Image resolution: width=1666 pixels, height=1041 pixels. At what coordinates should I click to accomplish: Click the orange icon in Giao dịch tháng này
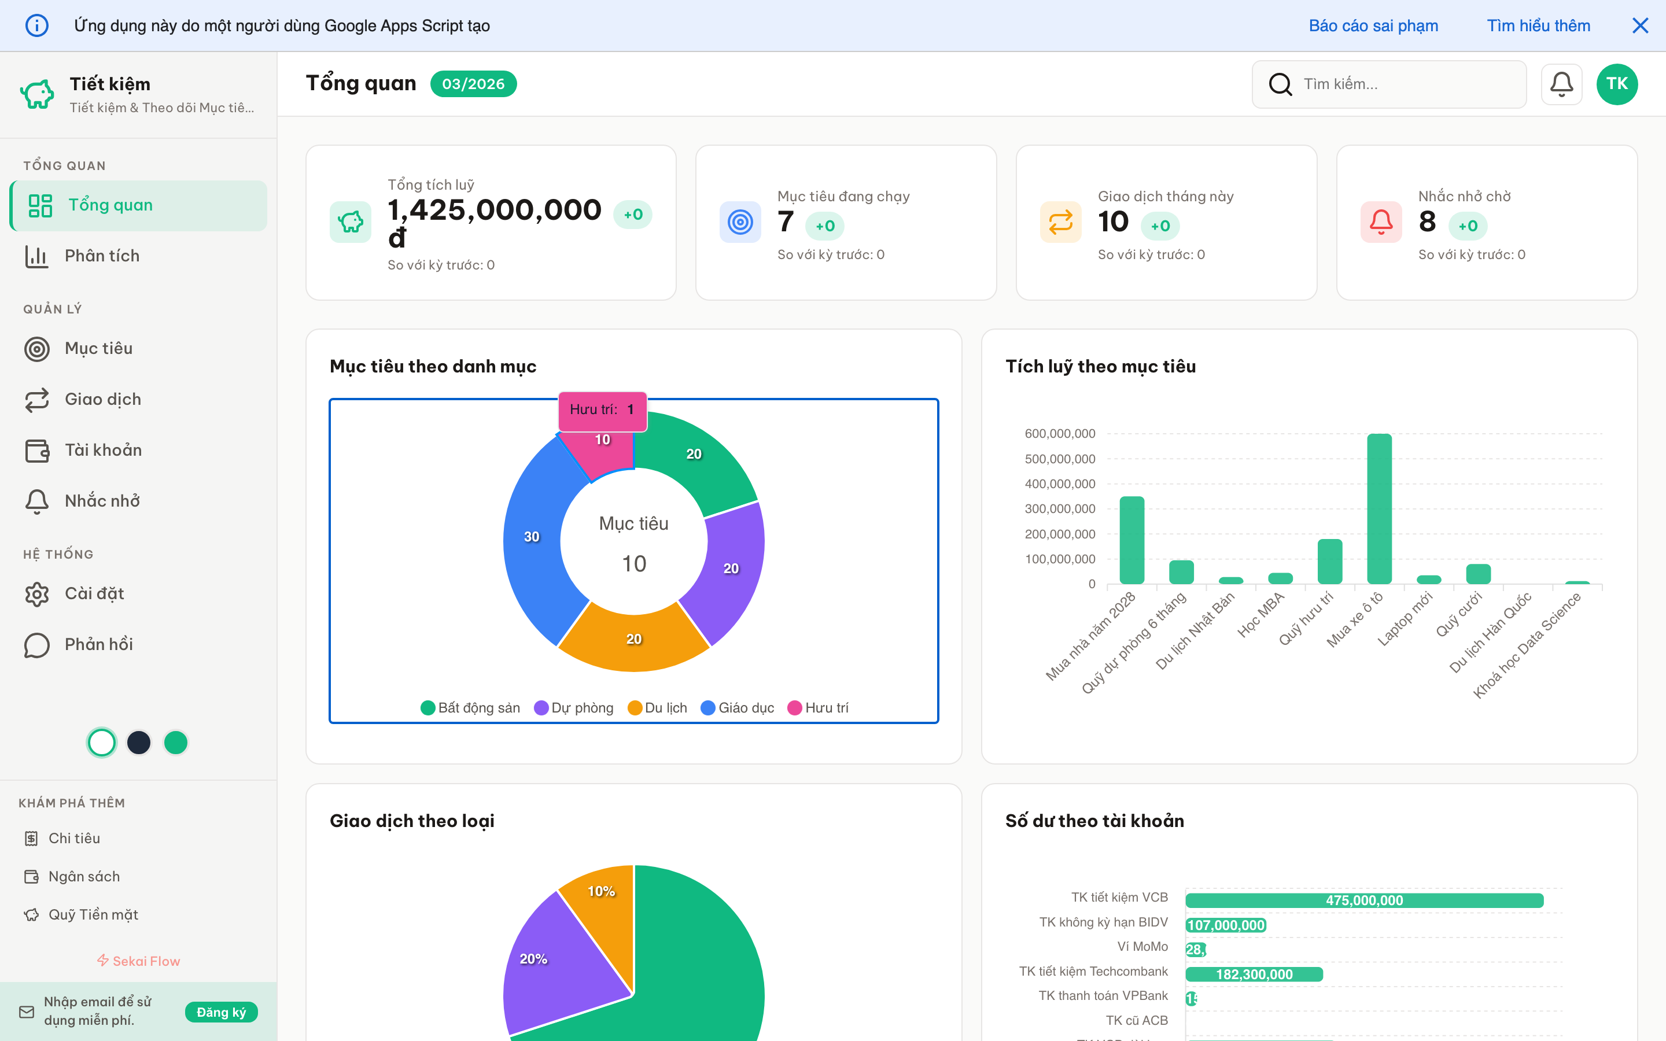pyautogui.click(x=1060, y=222)
